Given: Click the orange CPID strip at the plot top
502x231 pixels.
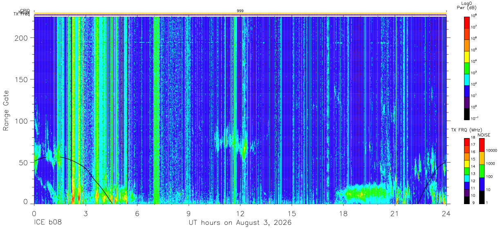Looking at the screenshot, I should (240, 13).
